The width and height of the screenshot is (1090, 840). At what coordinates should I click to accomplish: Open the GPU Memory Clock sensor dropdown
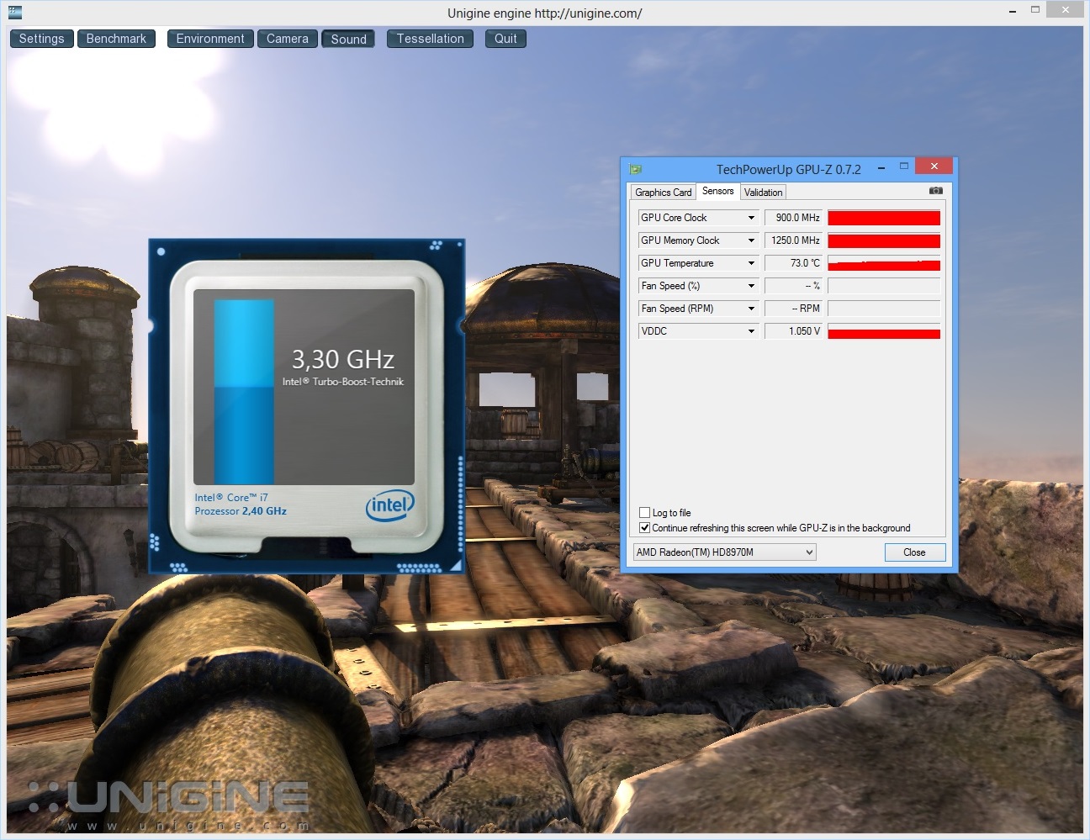(x=751, y=240)
